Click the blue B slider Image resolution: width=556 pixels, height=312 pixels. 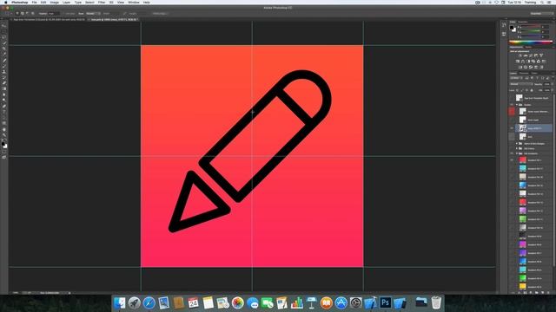click(x=530, y=36)
